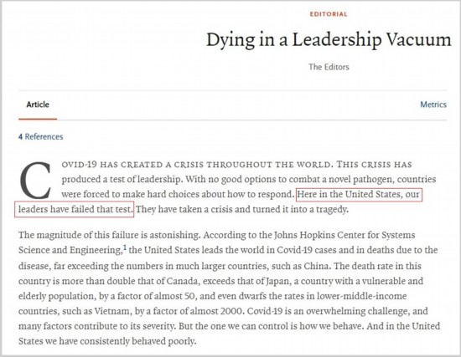Click the Dying in a Leadership Vacuum headline
461x357 pixels.
[329, 39]
